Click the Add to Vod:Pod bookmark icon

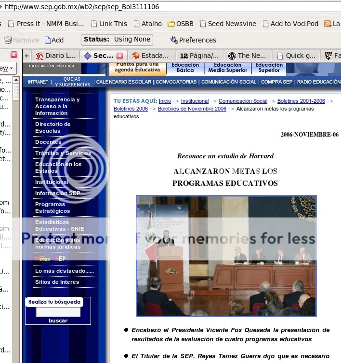(266, 24)
